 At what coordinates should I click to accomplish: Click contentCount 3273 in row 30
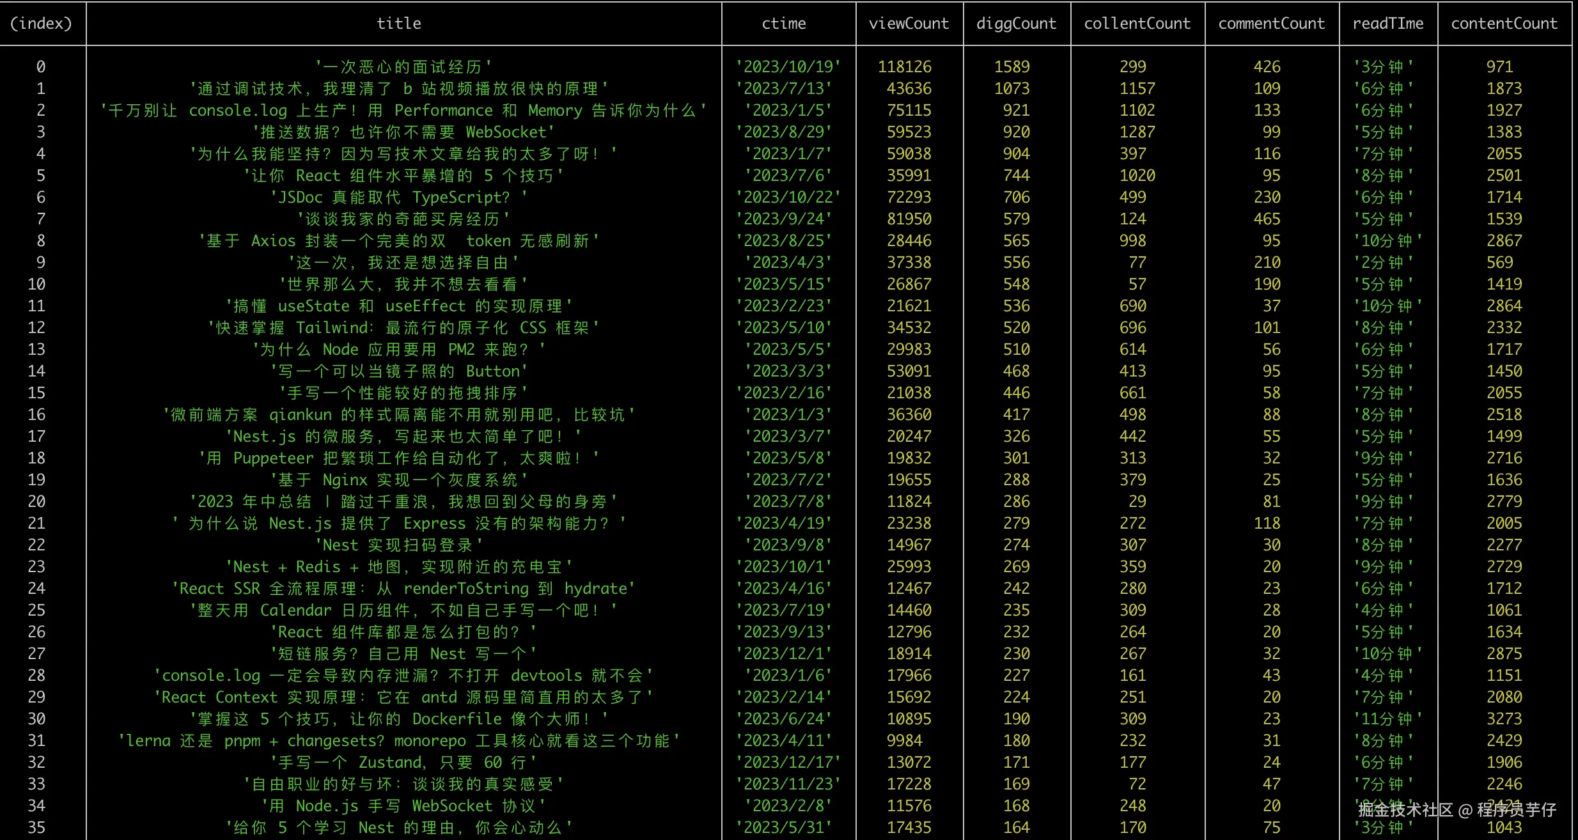coord(1504,719)
